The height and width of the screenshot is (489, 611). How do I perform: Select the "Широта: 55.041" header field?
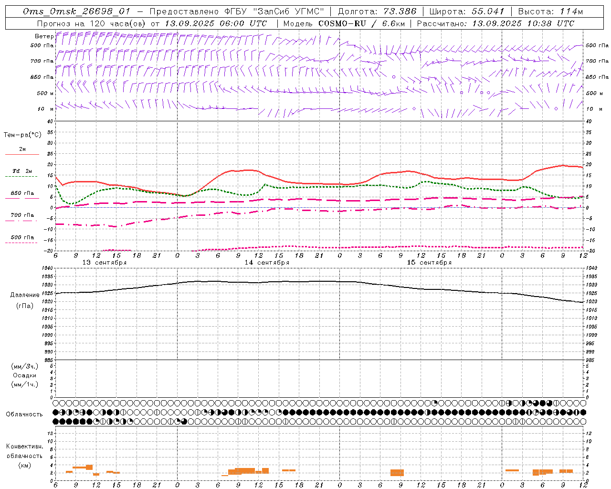point(466,11)
